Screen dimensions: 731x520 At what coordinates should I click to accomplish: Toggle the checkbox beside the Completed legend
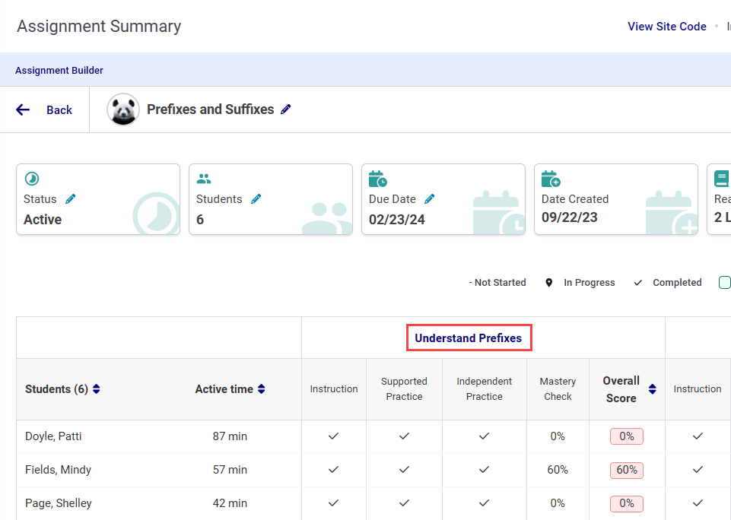(x=724, y=282)
